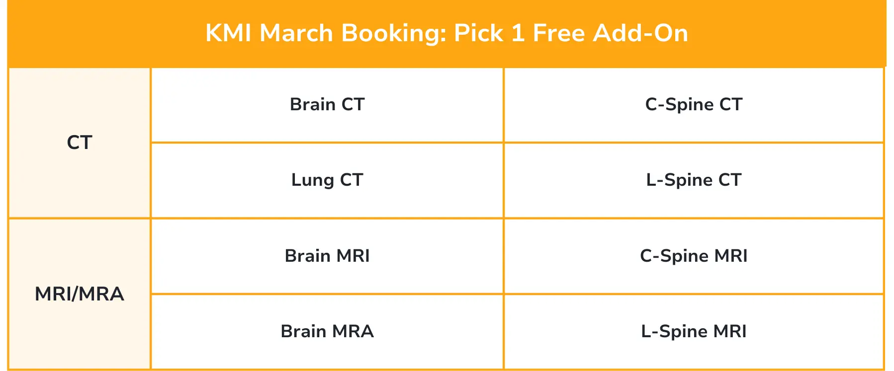This screenshot has width=894, height=371.
Task: Click the Add-On text in the title
Action: point(640,33)
